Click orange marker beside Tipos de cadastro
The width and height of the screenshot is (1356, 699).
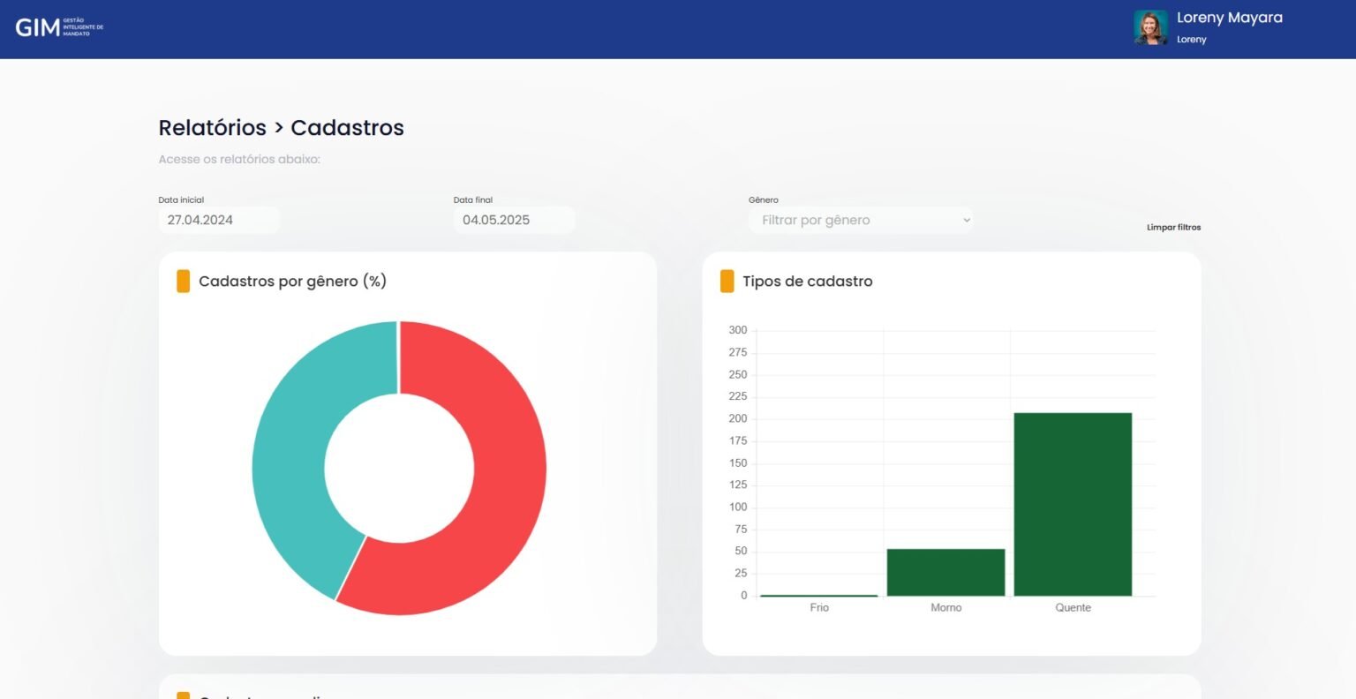(x=727, y=282)
